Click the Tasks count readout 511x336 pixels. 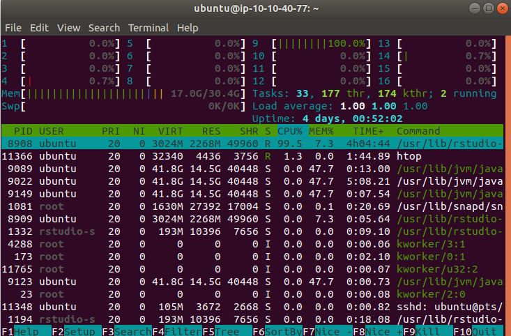(374, 94)
